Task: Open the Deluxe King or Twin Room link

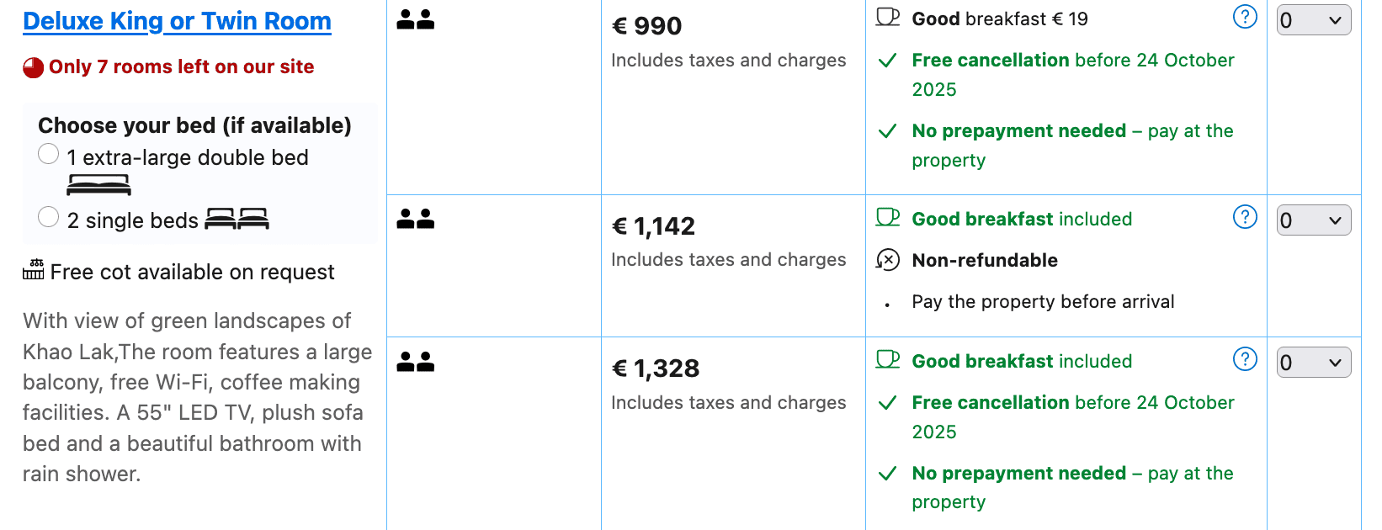Action: (x=177, y=21)
